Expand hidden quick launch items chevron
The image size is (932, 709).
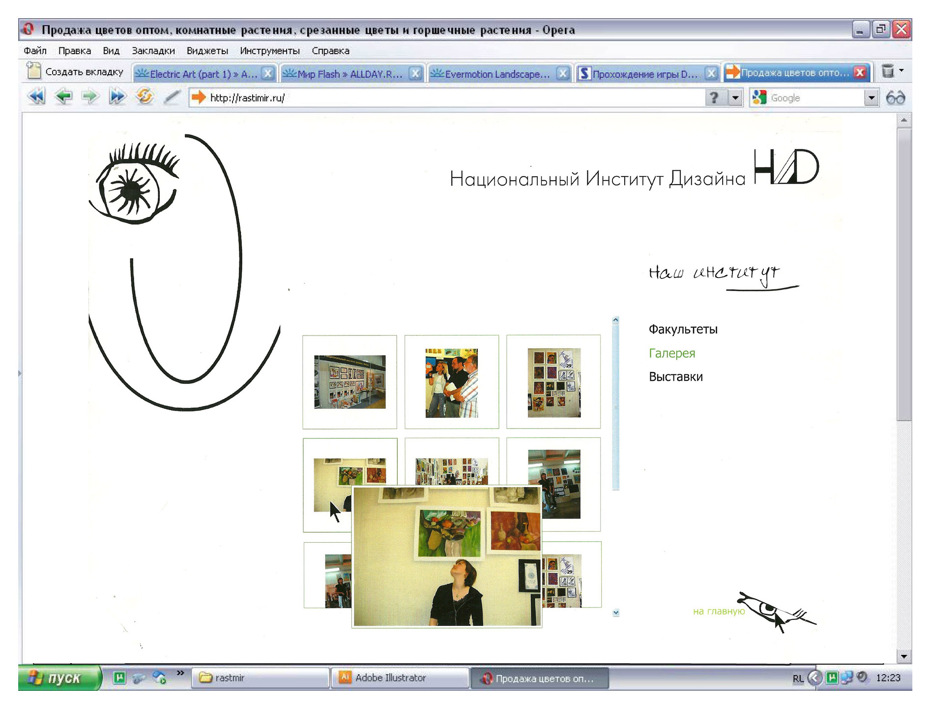(x=180, y=673)
